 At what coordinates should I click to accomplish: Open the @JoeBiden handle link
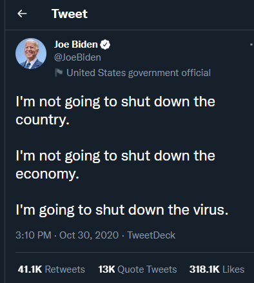[77, 57]
